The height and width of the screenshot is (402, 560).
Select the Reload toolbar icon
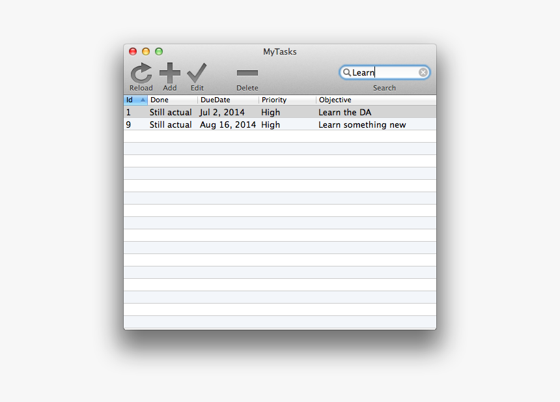point(141,72)
